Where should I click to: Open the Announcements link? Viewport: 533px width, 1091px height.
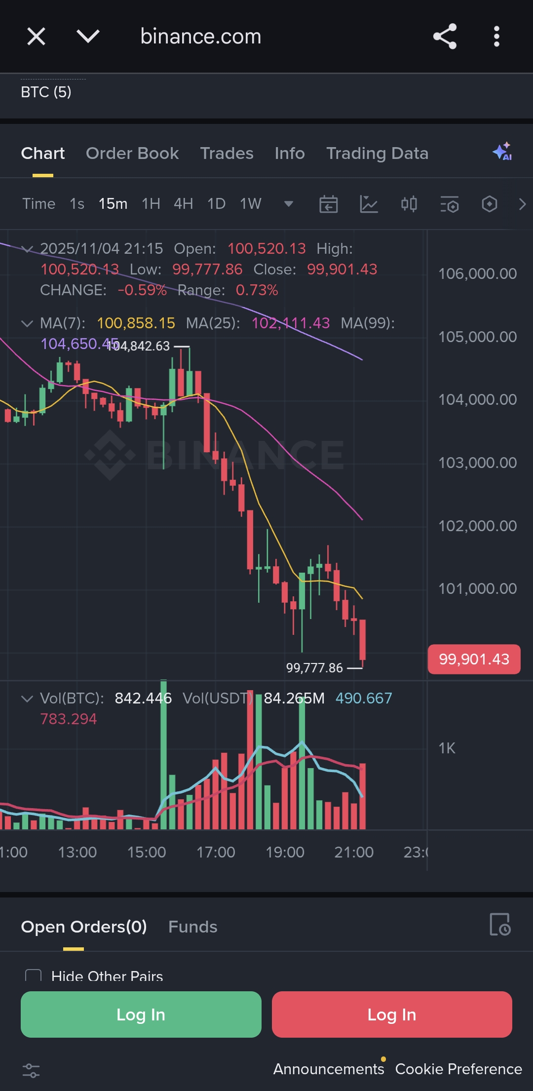pos(329,1069)
